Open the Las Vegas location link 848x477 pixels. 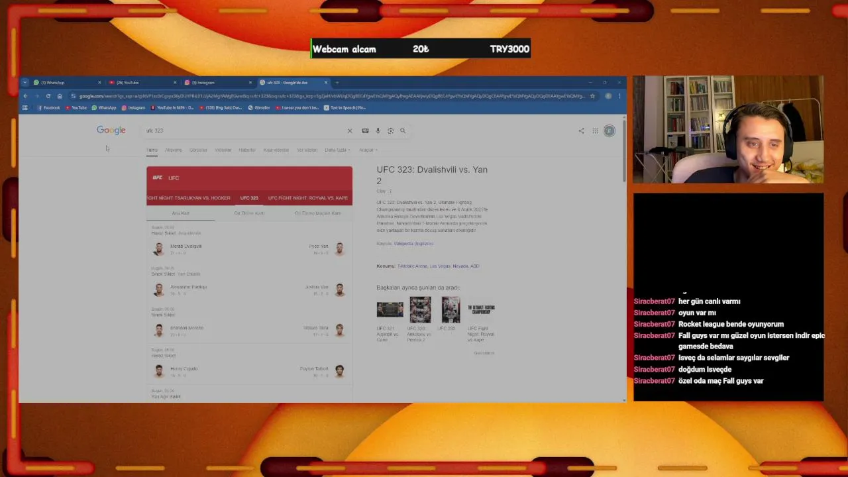pos(440,266)
